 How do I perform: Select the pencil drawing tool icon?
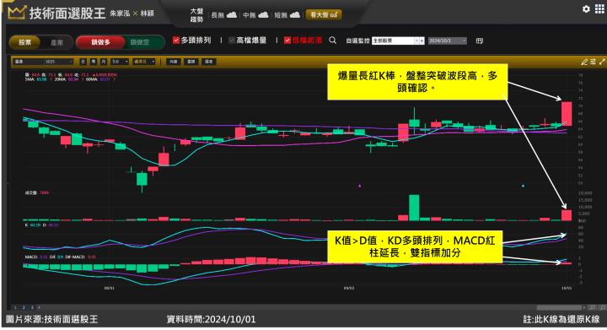[584, 62]
